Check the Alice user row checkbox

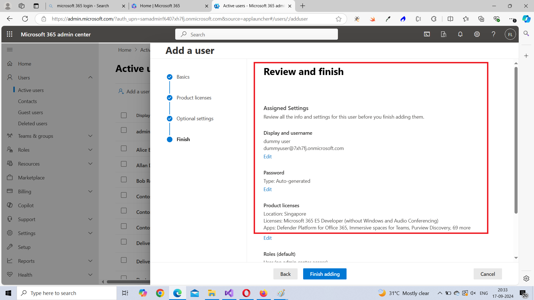click(124, 148)
